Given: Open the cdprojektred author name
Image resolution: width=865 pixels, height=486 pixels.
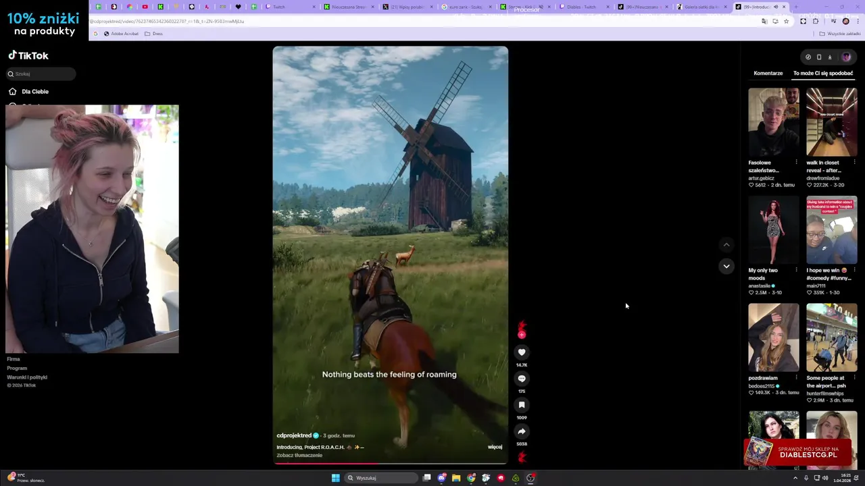Looking at the screenshot, I should click(294, 435).
